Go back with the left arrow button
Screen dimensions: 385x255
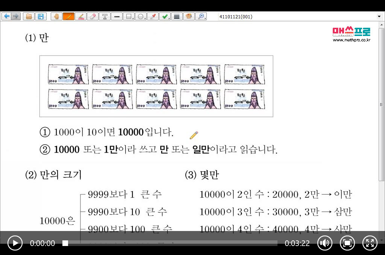coord(7,16)
